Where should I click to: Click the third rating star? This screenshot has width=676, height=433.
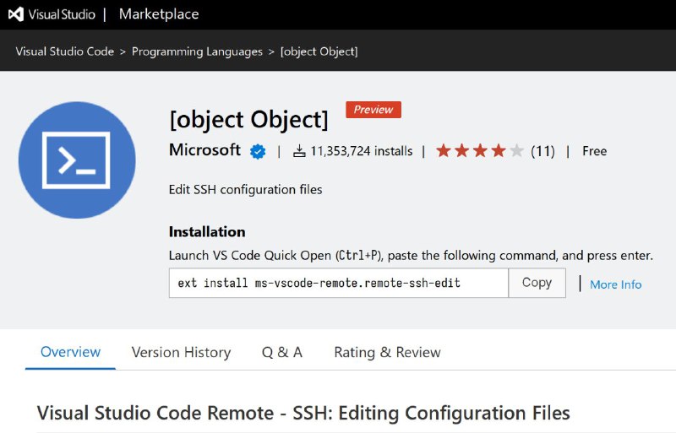(480, 151)
